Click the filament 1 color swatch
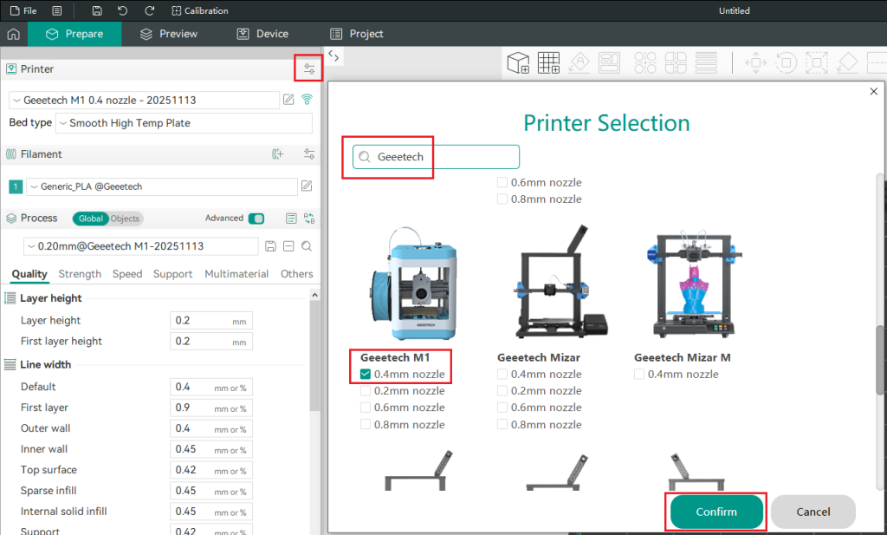The height and width of the screenshot is (535, 887). [x=15, y=186]
